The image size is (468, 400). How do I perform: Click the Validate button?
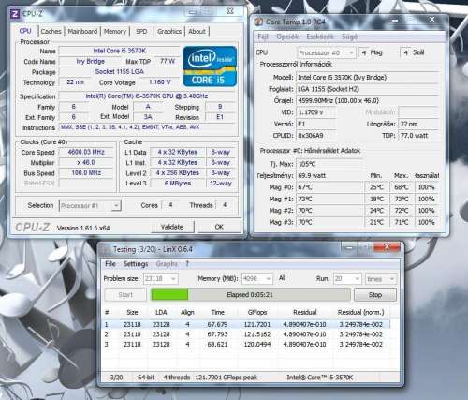point(172,227)
